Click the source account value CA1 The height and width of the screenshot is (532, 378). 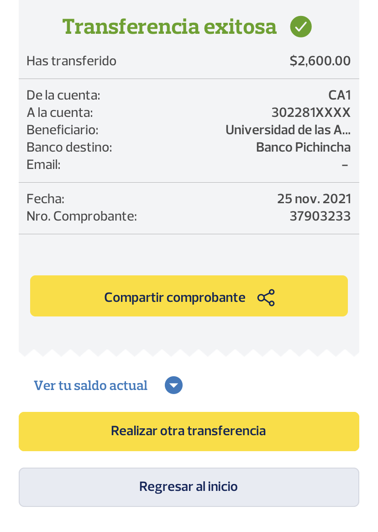(339, 95)
